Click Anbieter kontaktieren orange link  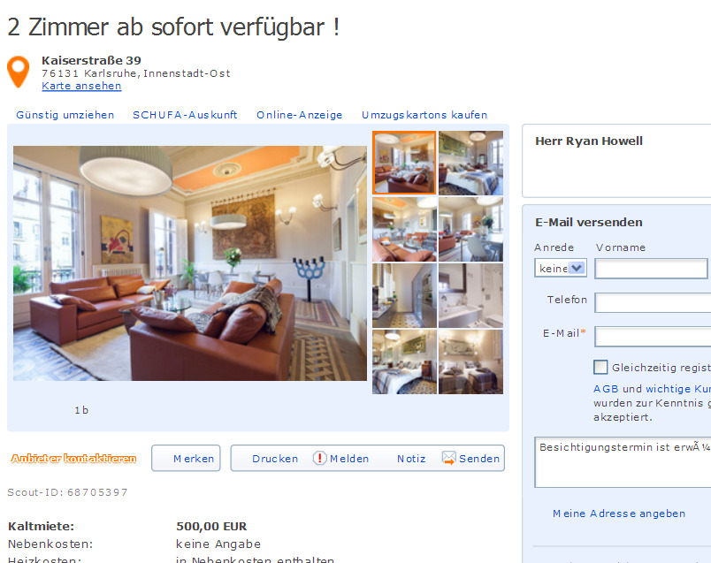pyautogui.click(x=73, y=459)
